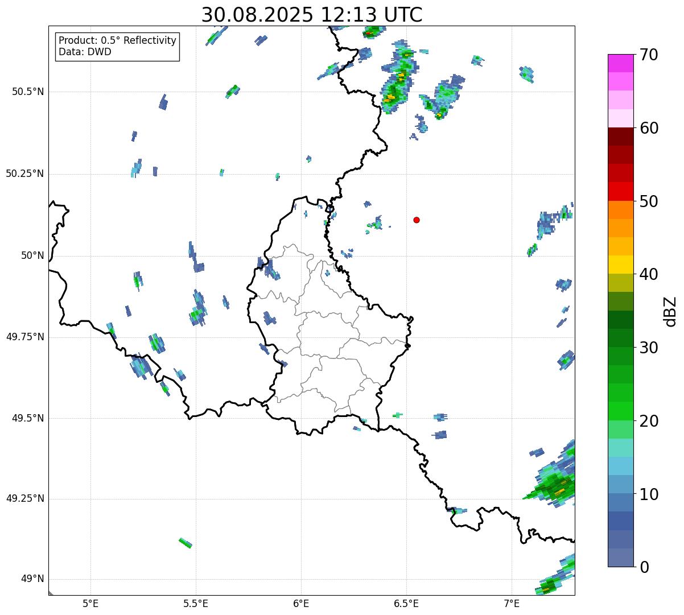Click the 49.25°N latitude label
684x615 pixels.
pyautogui.click(x=24, y=499)
